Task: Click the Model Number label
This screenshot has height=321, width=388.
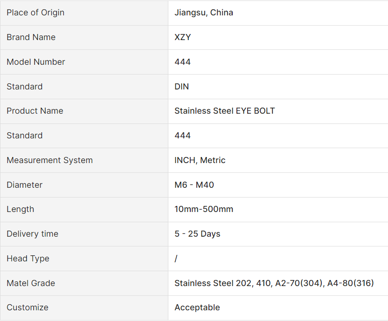Action: click(x=36, y=62)
